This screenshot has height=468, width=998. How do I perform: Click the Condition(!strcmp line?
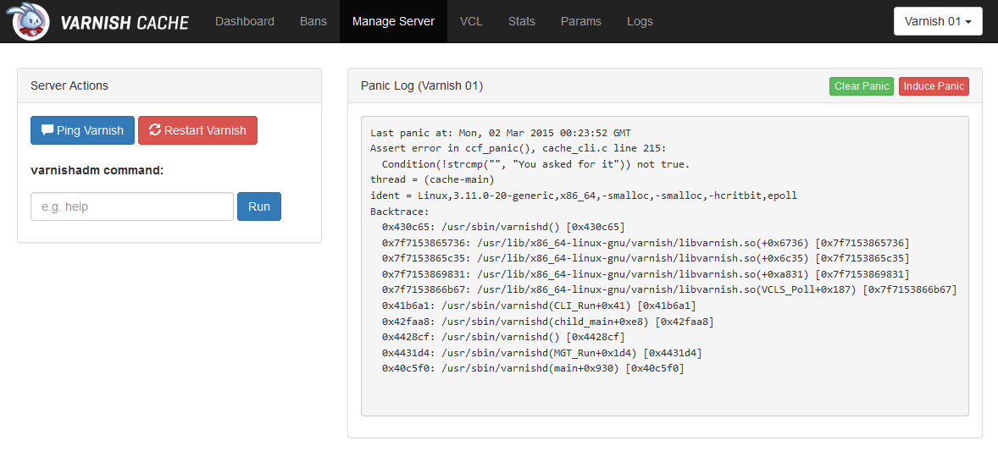[x=536, y=164]
